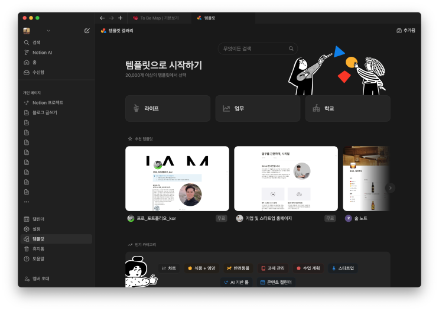The image size is (439, 311).
Task: Select the 차트 category chip
Action: (x=169, y=268)
